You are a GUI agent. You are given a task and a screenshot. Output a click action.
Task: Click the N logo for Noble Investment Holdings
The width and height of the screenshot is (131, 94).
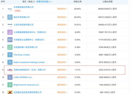click(10, 62)
